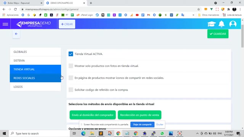Close the Bolso Wayu - Rapuncel tab
Image resolution: width=244 pixels, height=137 pixels.
point(42,3)
